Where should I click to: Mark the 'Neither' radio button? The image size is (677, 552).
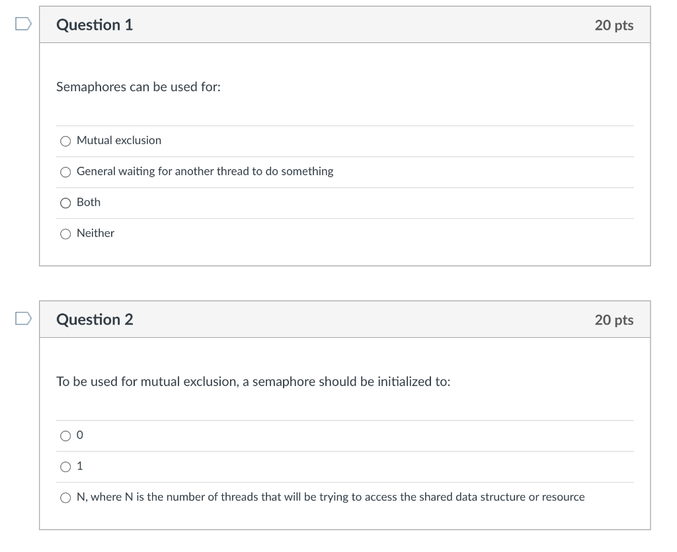pos(65,233)
